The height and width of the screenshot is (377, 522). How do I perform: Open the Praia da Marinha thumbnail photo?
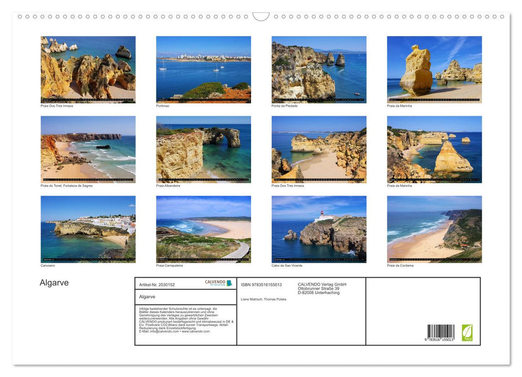point(434,67)
